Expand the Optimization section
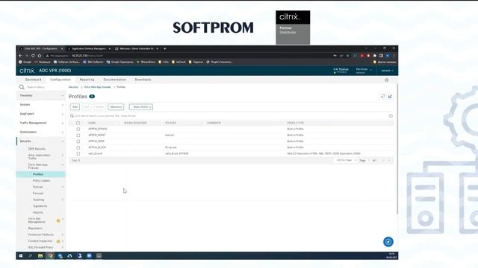The width and height of the screenshot is (478, 268). (41, 132)
